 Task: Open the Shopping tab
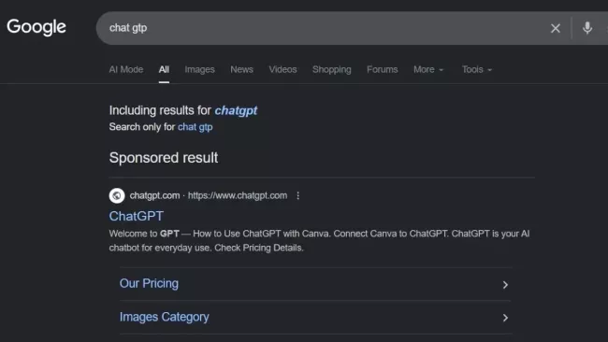click(x=331, y=69)
